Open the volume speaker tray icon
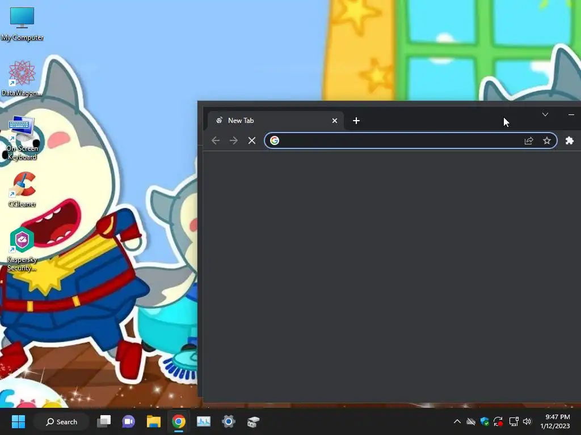The image size is (581, 435). (527, 421)
